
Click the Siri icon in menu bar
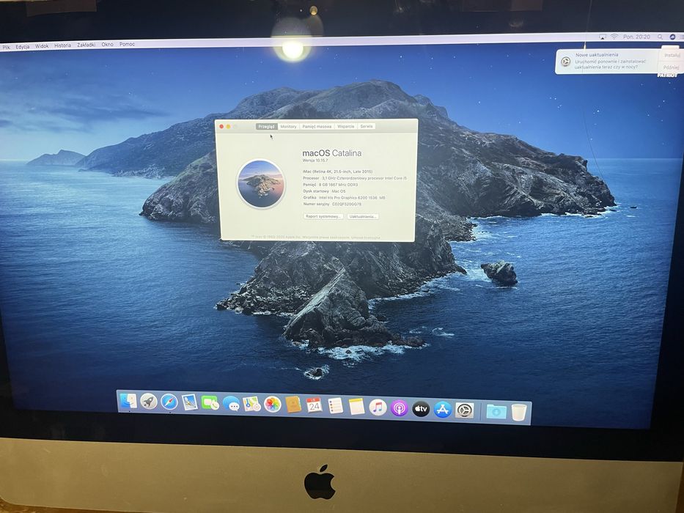[x=672, y=37]
